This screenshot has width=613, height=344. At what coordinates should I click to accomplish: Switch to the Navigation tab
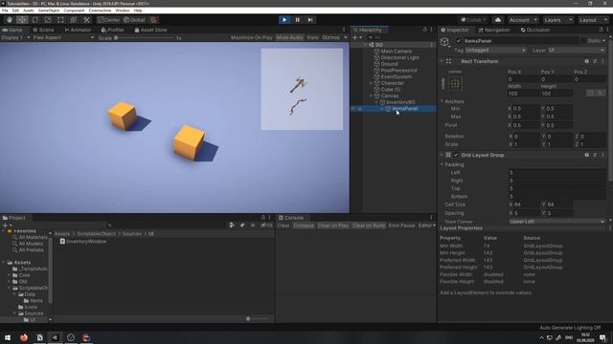494,30
